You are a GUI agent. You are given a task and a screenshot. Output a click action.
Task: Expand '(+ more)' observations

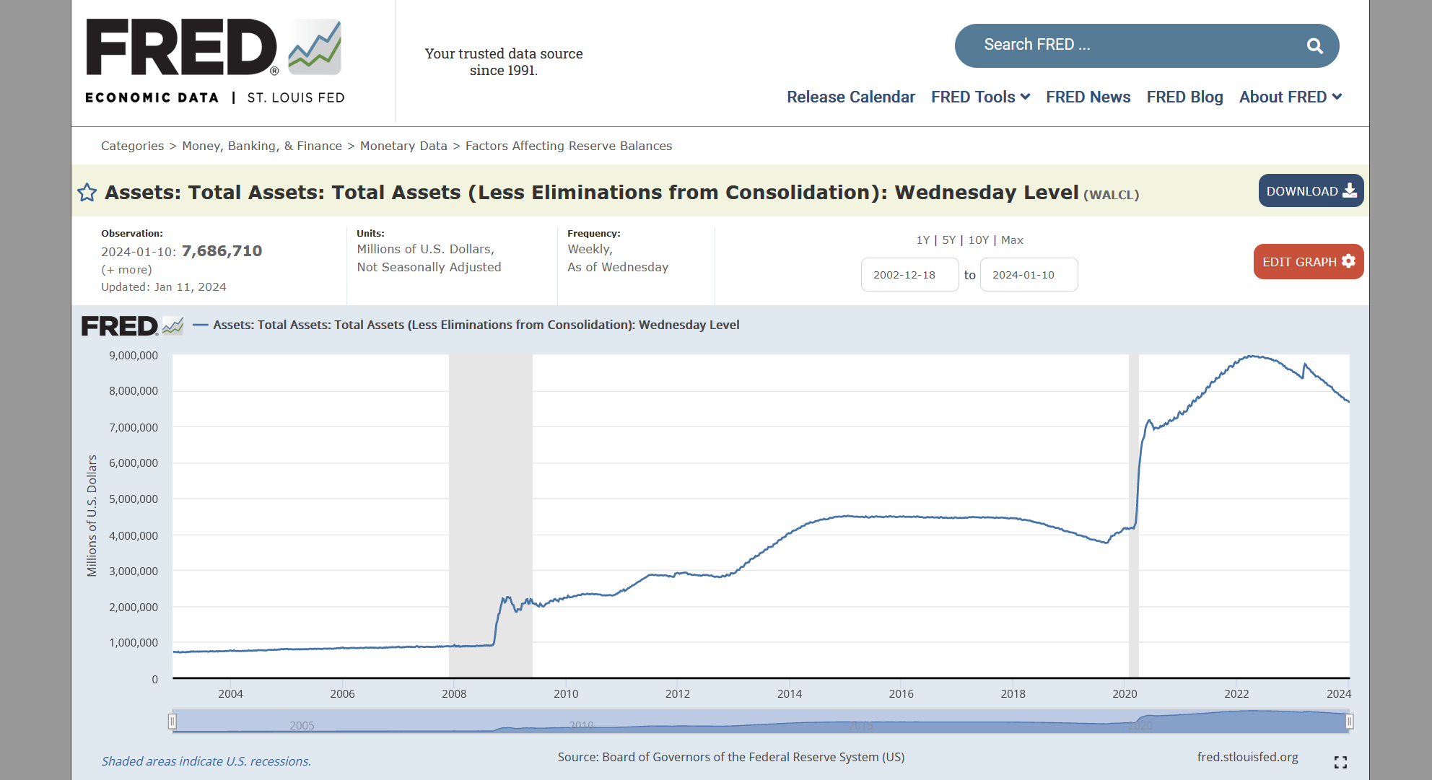tap(126, 270)
